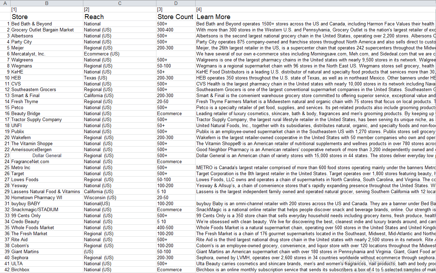Select the Bed Bath & Beyond cell
The width and height of the screenshot is (436, 273).
point(47,24)
